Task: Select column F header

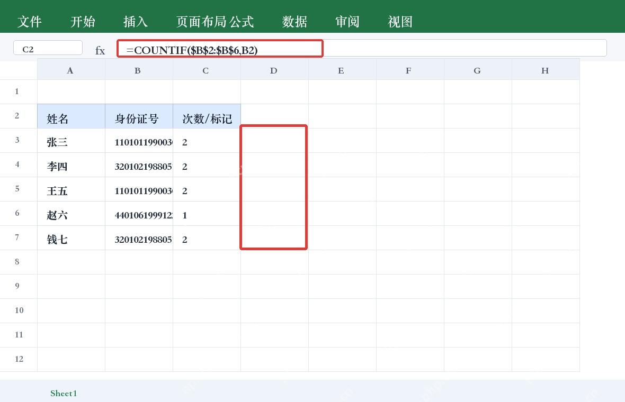Action: (410, 70)
